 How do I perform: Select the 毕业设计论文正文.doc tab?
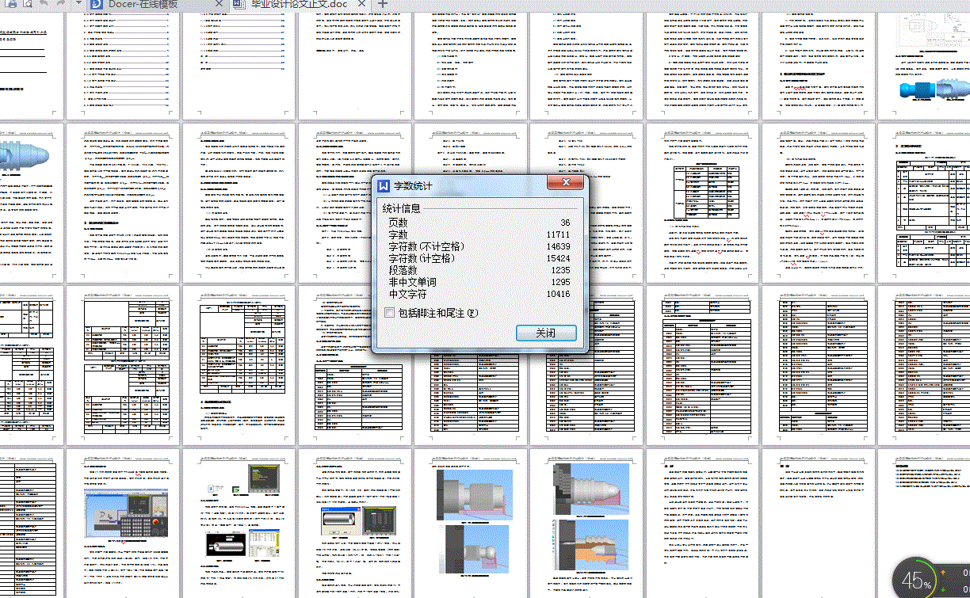[x=299, y=4]
